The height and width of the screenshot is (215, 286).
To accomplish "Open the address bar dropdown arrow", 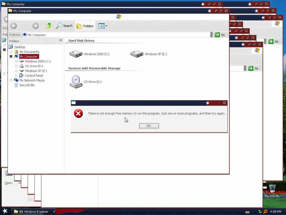I will 211,34.
